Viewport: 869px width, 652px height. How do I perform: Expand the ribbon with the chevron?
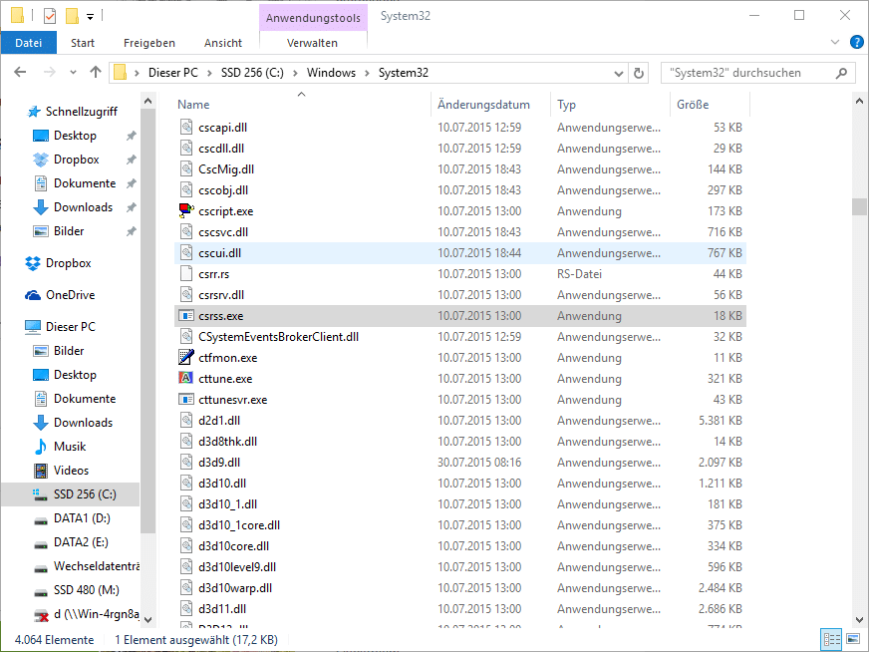point(835,42)
